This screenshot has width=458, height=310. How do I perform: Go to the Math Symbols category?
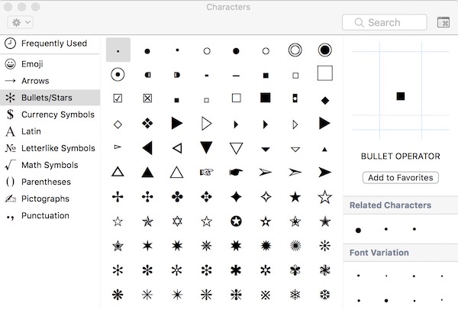click(x=50, y=165)
